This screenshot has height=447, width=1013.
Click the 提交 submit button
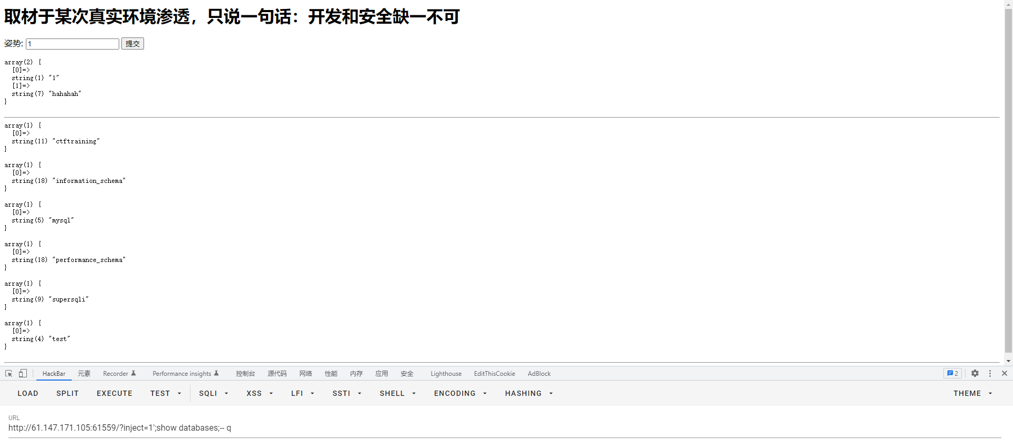tap(132, 44)
